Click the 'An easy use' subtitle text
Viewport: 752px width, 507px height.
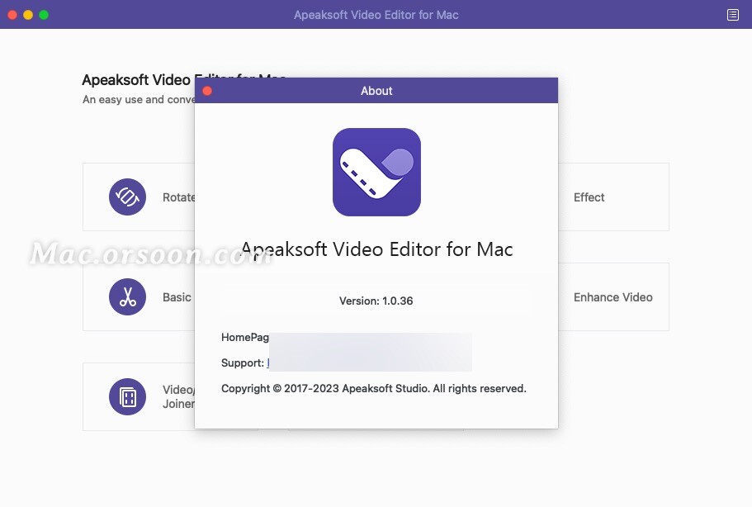139,99
